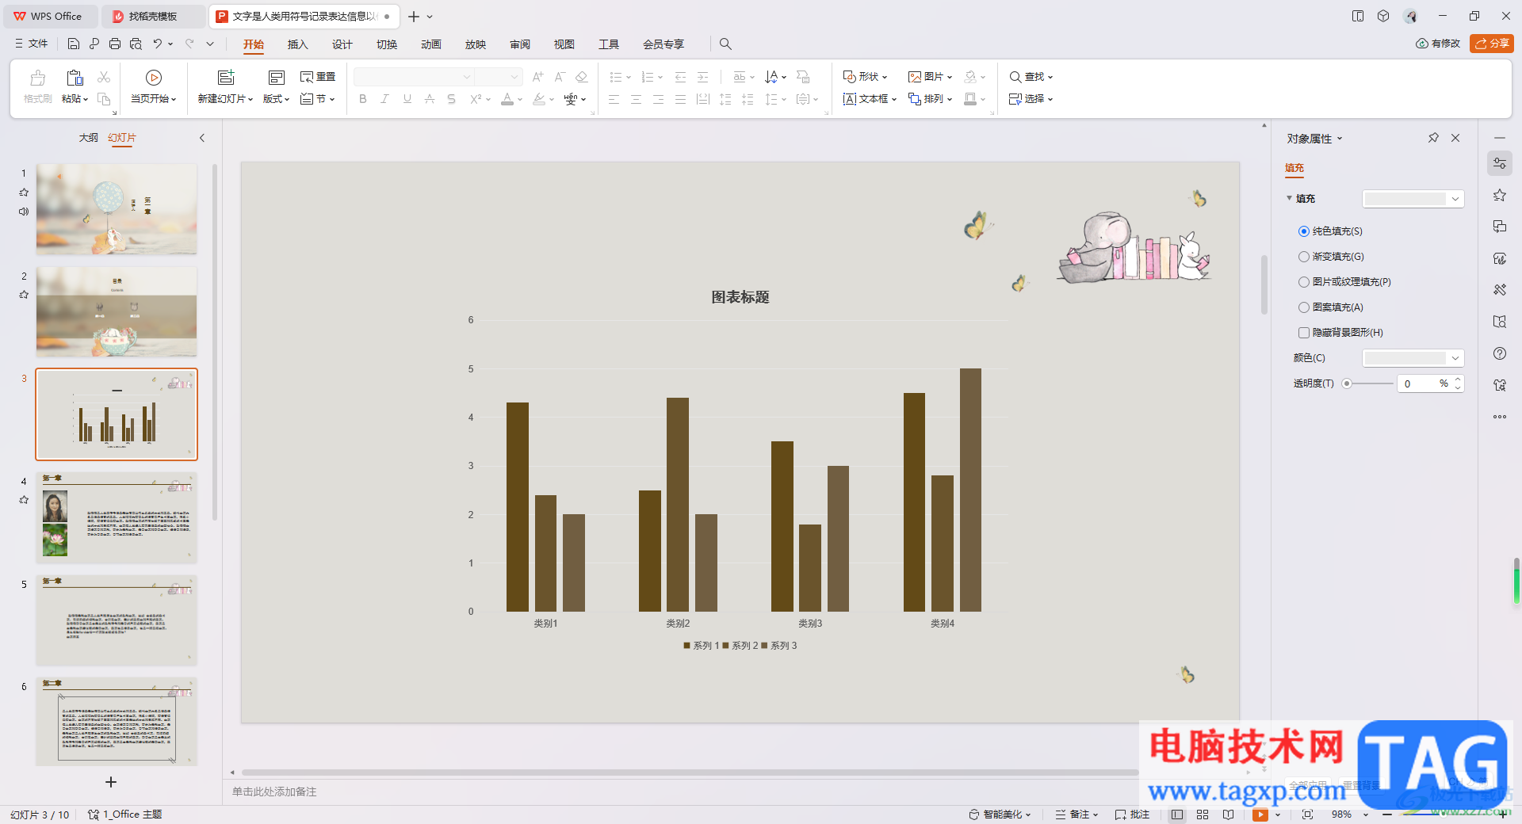Switch to slide sorter view icon

(x=1203, y=814)
